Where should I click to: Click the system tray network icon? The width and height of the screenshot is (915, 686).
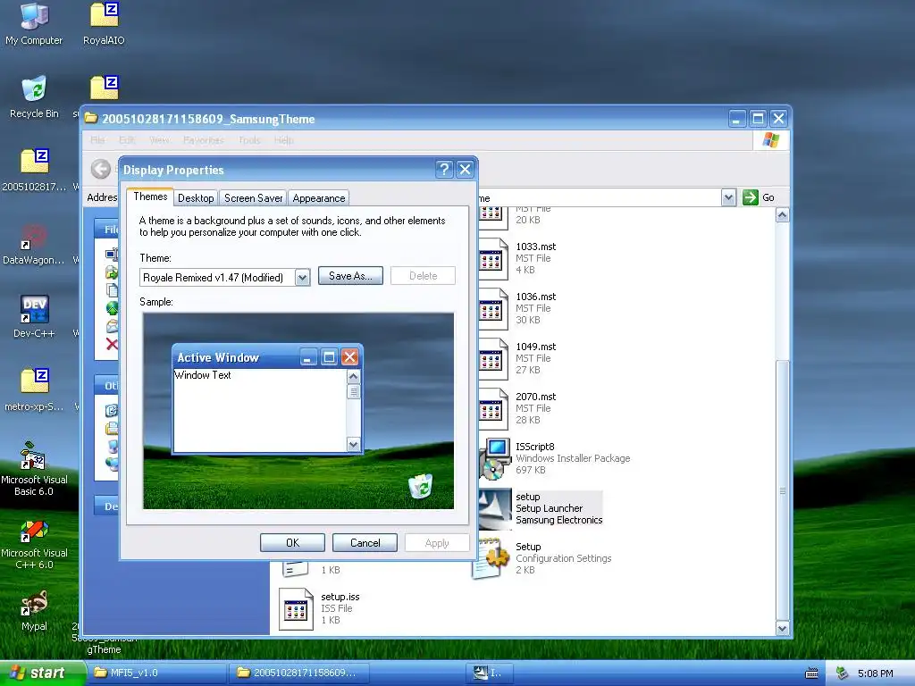(x=842, y=673)
